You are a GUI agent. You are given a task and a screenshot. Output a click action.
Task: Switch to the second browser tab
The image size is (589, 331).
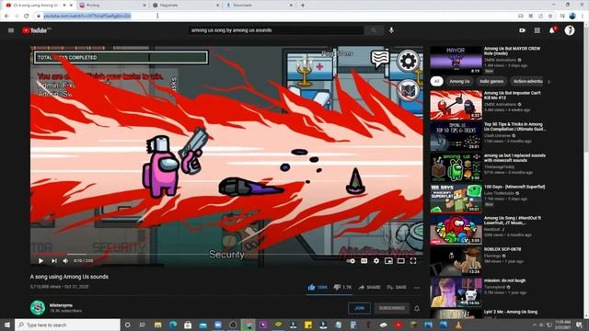pyautogui.click(x=112, y=6)
